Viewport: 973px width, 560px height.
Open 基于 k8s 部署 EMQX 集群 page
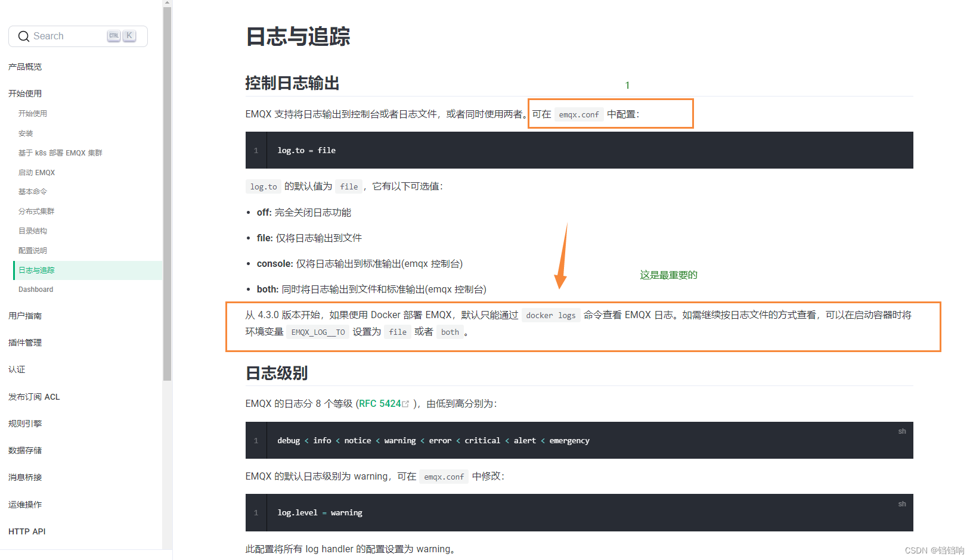60,153
